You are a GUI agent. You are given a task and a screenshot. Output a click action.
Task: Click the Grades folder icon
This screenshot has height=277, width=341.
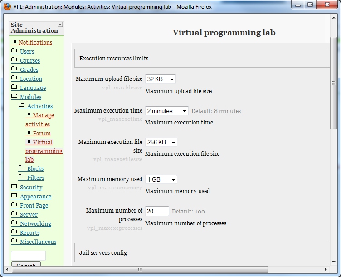[x=14, y=69]
